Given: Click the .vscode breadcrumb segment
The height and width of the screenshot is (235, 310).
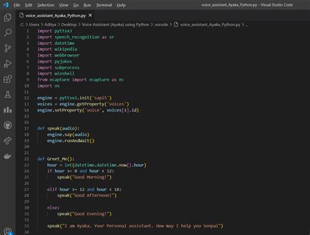Looking at the screenshot, I should [x=161, y=25].
